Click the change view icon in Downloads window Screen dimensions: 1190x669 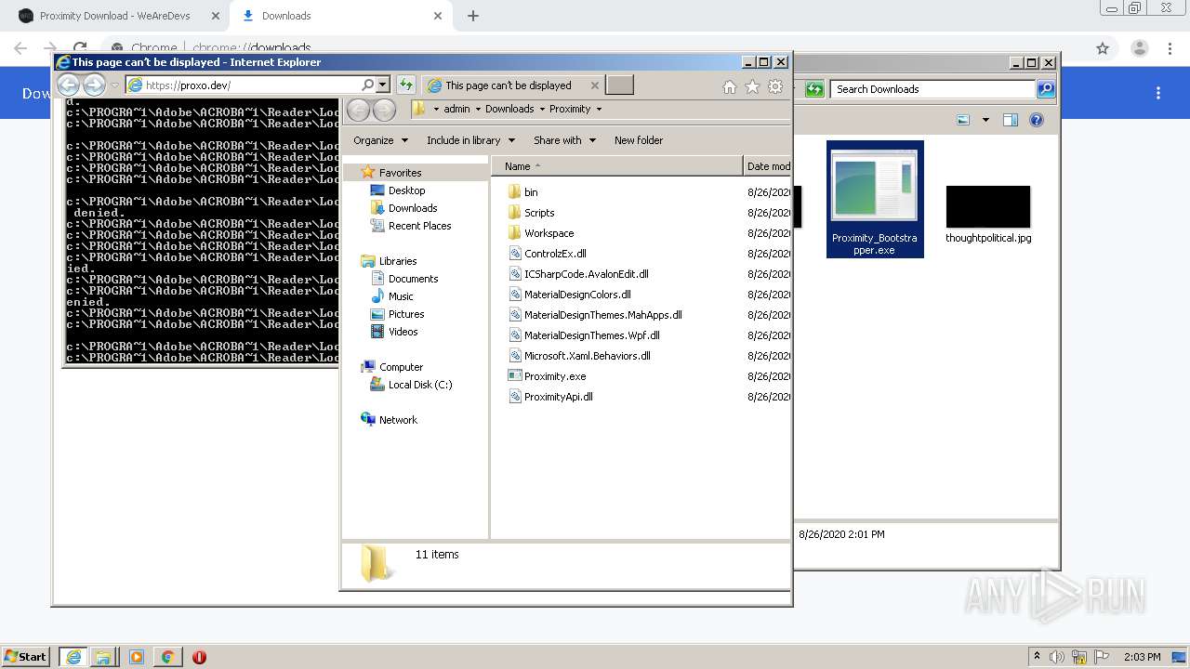[963, 120]
